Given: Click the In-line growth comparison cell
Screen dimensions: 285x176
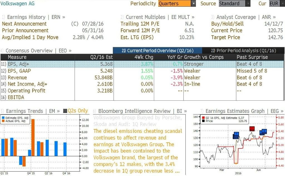Looking at the screenshot, I should click(192, 84).
